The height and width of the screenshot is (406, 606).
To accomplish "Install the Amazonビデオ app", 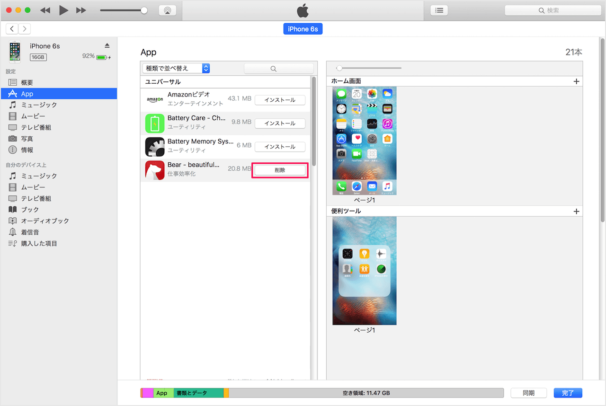I will [280, 100].
